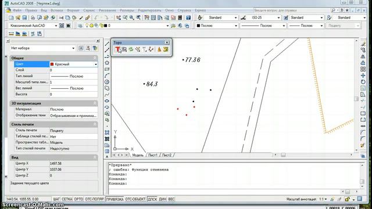Click the Quick Select icon in Properties palette
Viewport: 372px width, 209px height.
click(x=95, y=48)
